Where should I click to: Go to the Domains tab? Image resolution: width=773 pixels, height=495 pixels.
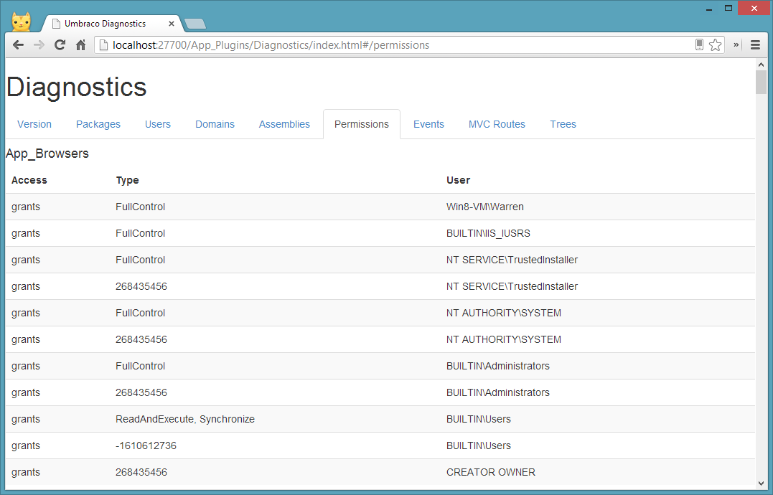215,124
